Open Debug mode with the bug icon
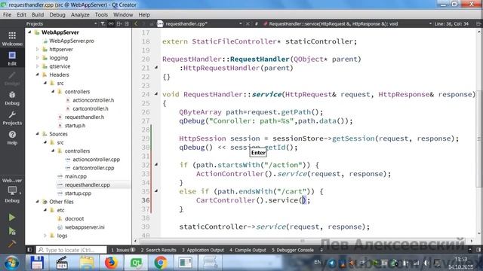This screenshot has width=483, height=271. click(12, 99)
